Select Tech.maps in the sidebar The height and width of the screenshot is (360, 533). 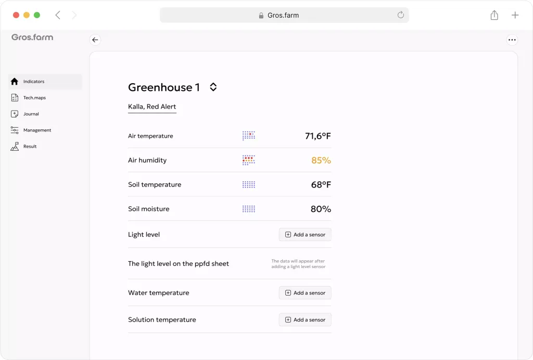(45, 98)
